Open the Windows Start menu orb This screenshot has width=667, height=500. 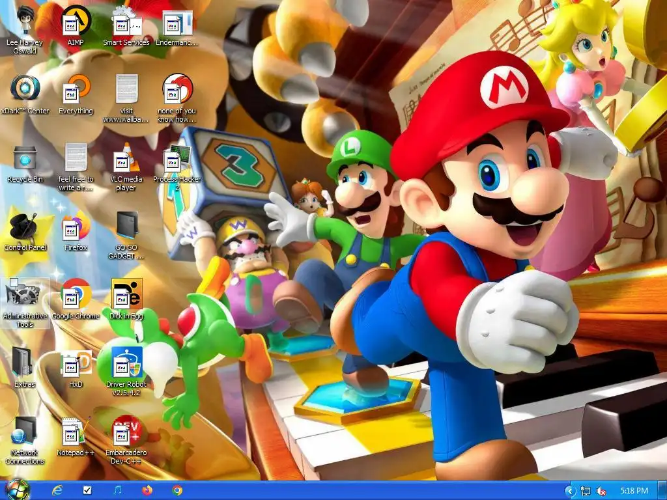pos(17,490)
